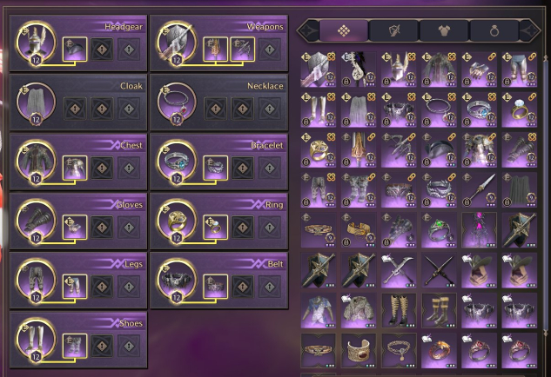Click the first empty Cloak trait slot
This screenshot has width=551, height=377.
click(x=75, y=109)
